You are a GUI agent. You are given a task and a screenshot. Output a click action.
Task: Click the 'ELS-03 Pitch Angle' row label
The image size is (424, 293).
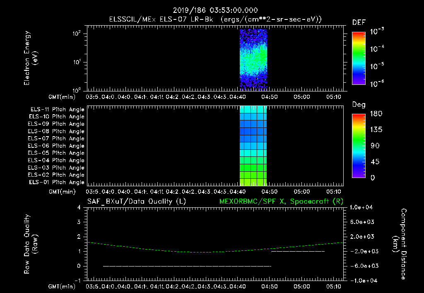coord(56,168)
